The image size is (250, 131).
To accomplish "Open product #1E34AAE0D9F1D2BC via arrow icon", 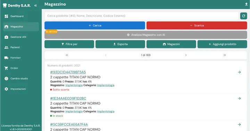I will tap(239, 98).
